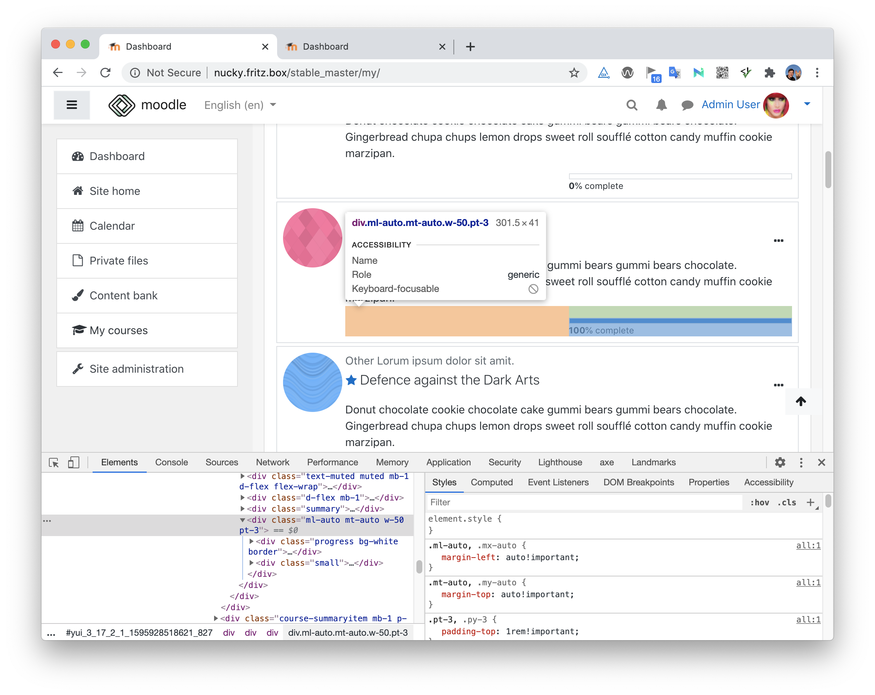Open the search magnifier icon

[632, 105]
